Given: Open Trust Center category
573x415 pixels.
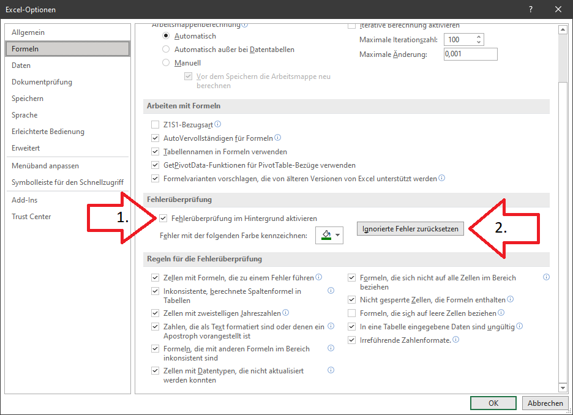Looking at the screenshot, I should [67, 217].
